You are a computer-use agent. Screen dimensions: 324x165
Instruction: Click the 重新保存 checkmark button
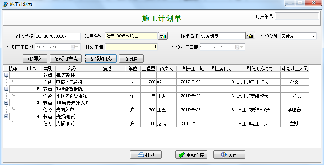191,155
